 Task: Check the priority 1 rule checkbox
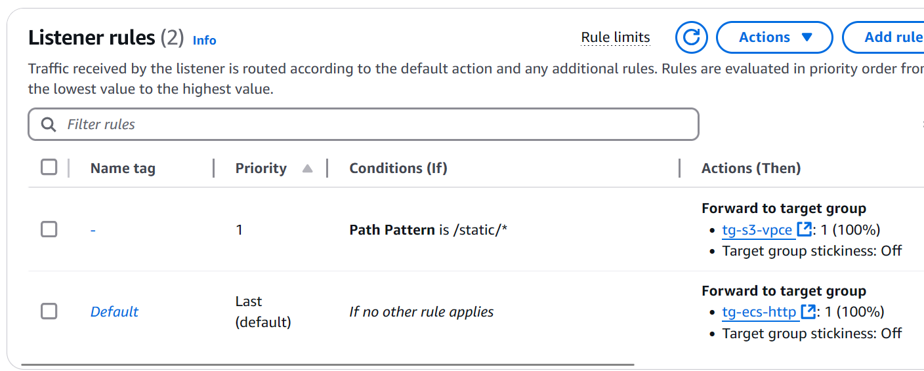tap(49, 229)
